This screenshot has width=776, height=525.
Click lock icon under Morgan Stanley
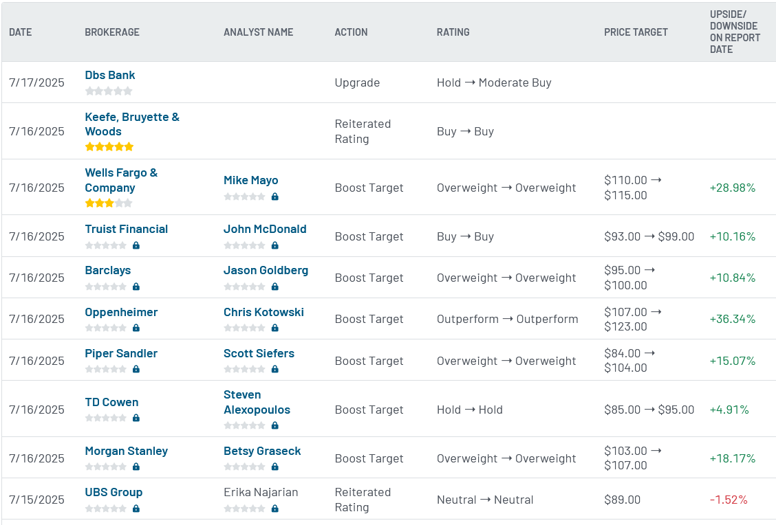(x=136, y=467)
